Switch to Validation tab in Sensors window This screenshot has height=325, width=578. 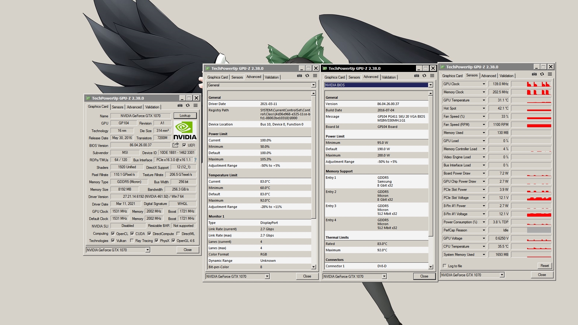click(507, 76)
